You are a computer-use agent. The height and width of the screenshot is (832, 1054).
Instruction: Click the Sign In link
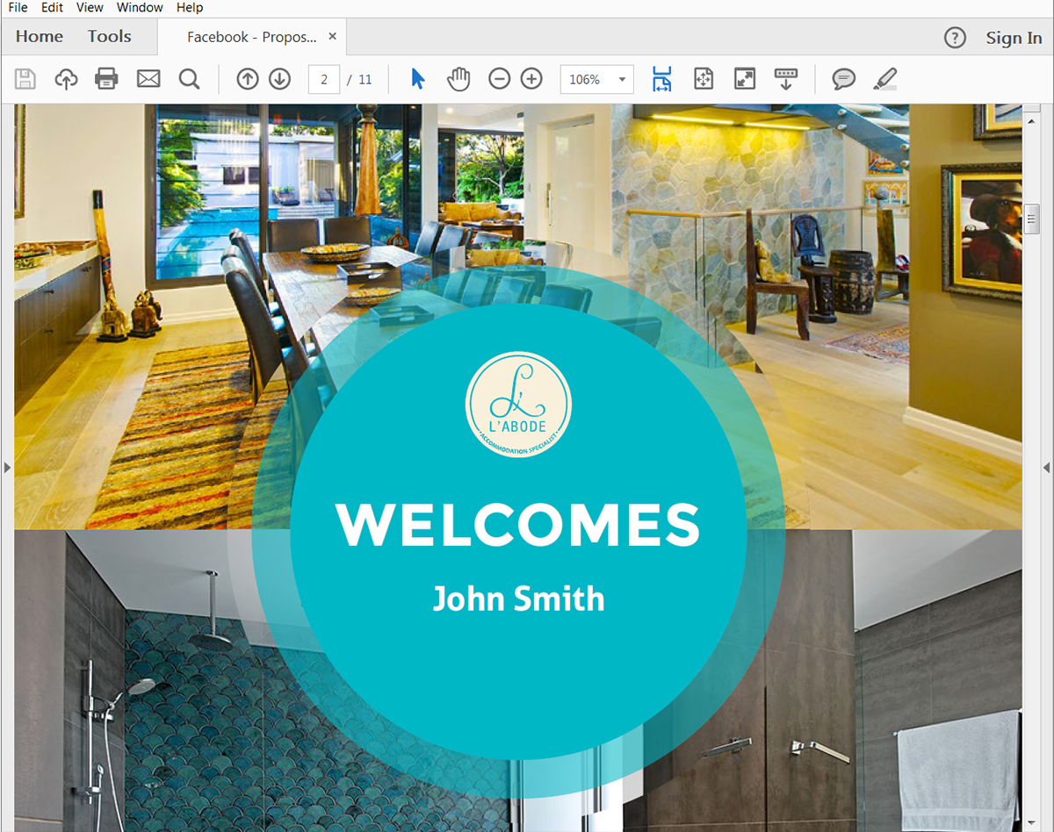(1014, 38)
